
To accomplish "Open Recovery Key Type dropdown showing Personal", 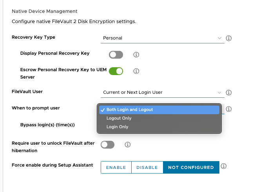I will point(162,38).
